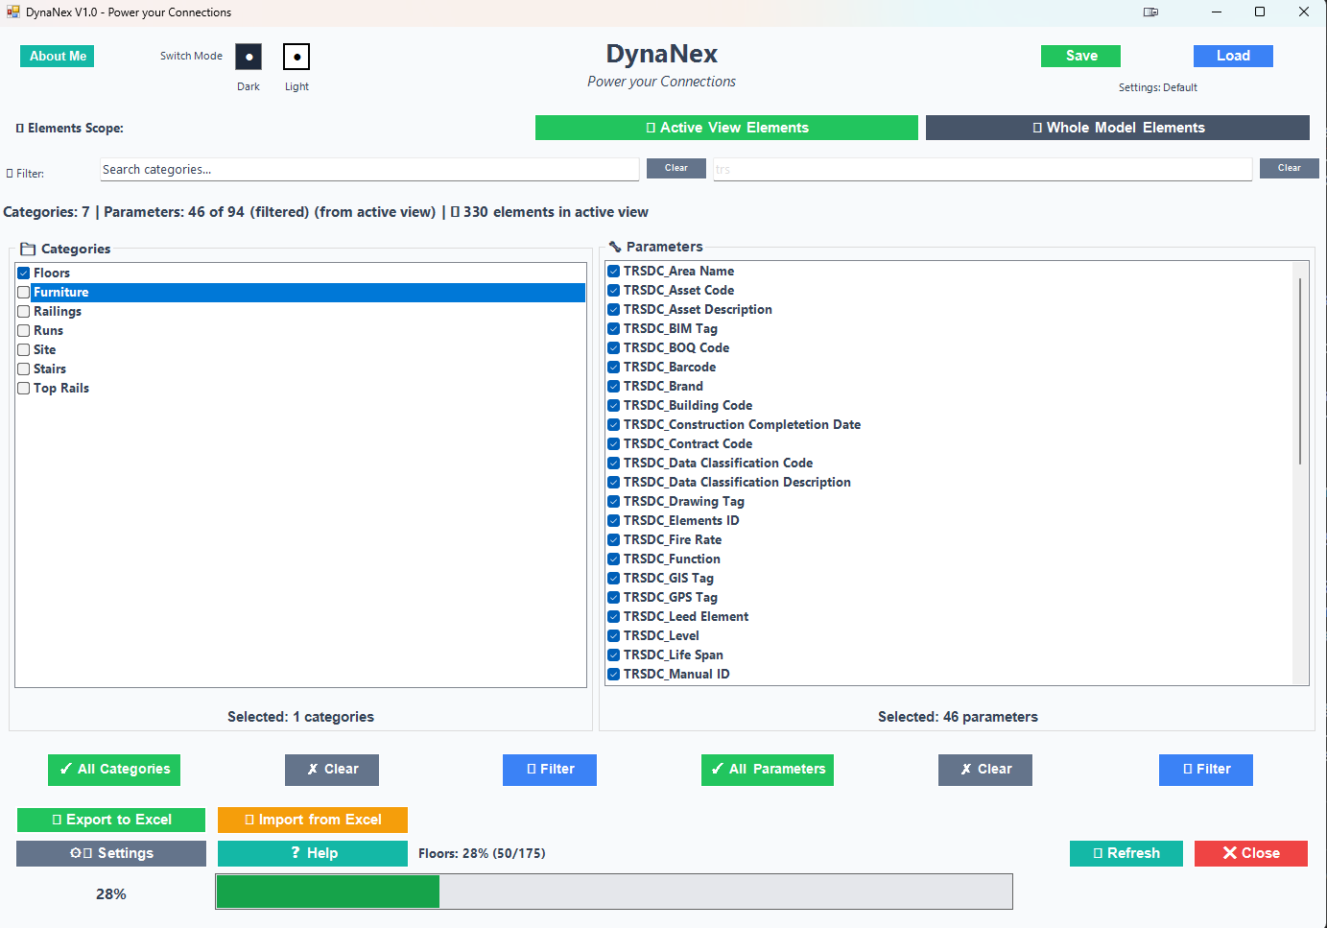
Task: Clear all selected parameters
Action: pyautogui.click(x=984, y=770)
